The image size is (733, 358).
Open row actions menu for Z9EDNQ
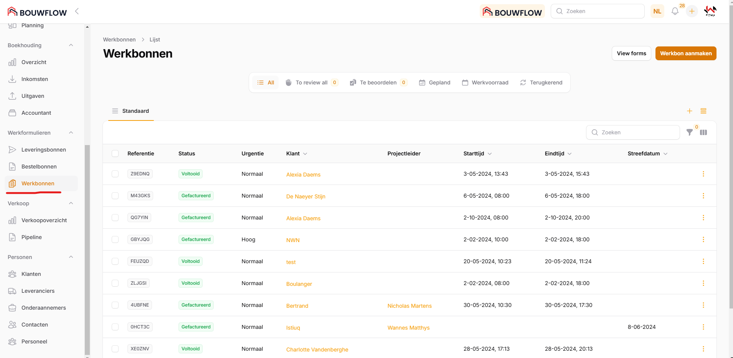703,174
